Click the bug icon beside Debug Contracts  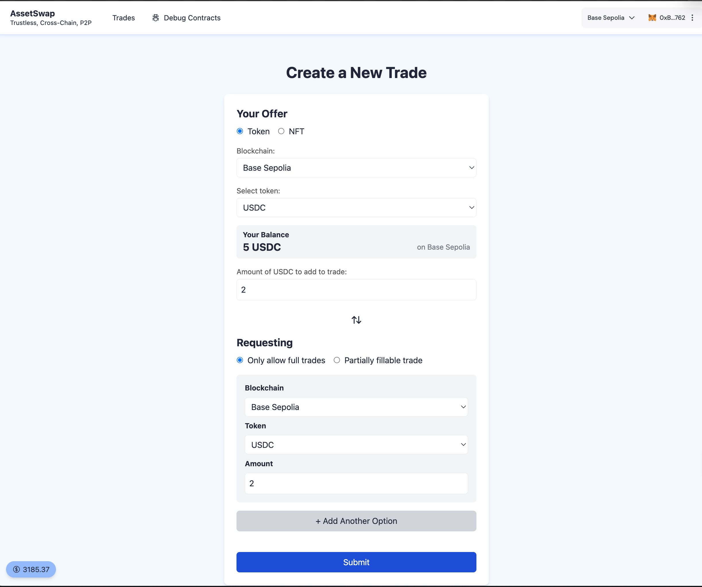tap(156, 18)
